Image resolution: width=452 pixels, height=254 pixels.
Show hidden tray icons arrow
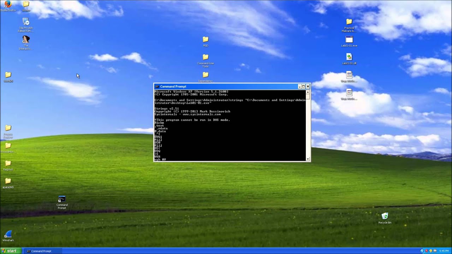[422, 251]
